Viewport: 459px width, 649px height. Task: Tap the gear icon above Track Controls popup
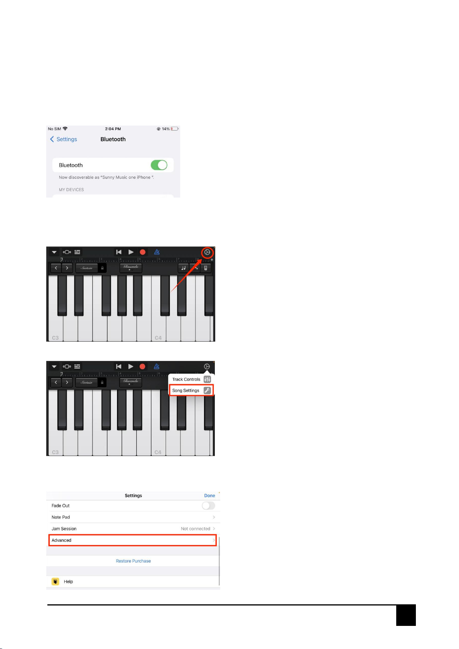coord(207,366)
